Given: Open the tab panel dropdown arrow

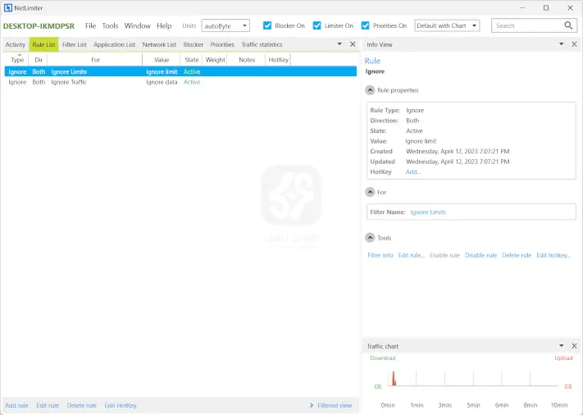Looking at the screenshot, I should [339, 44].
